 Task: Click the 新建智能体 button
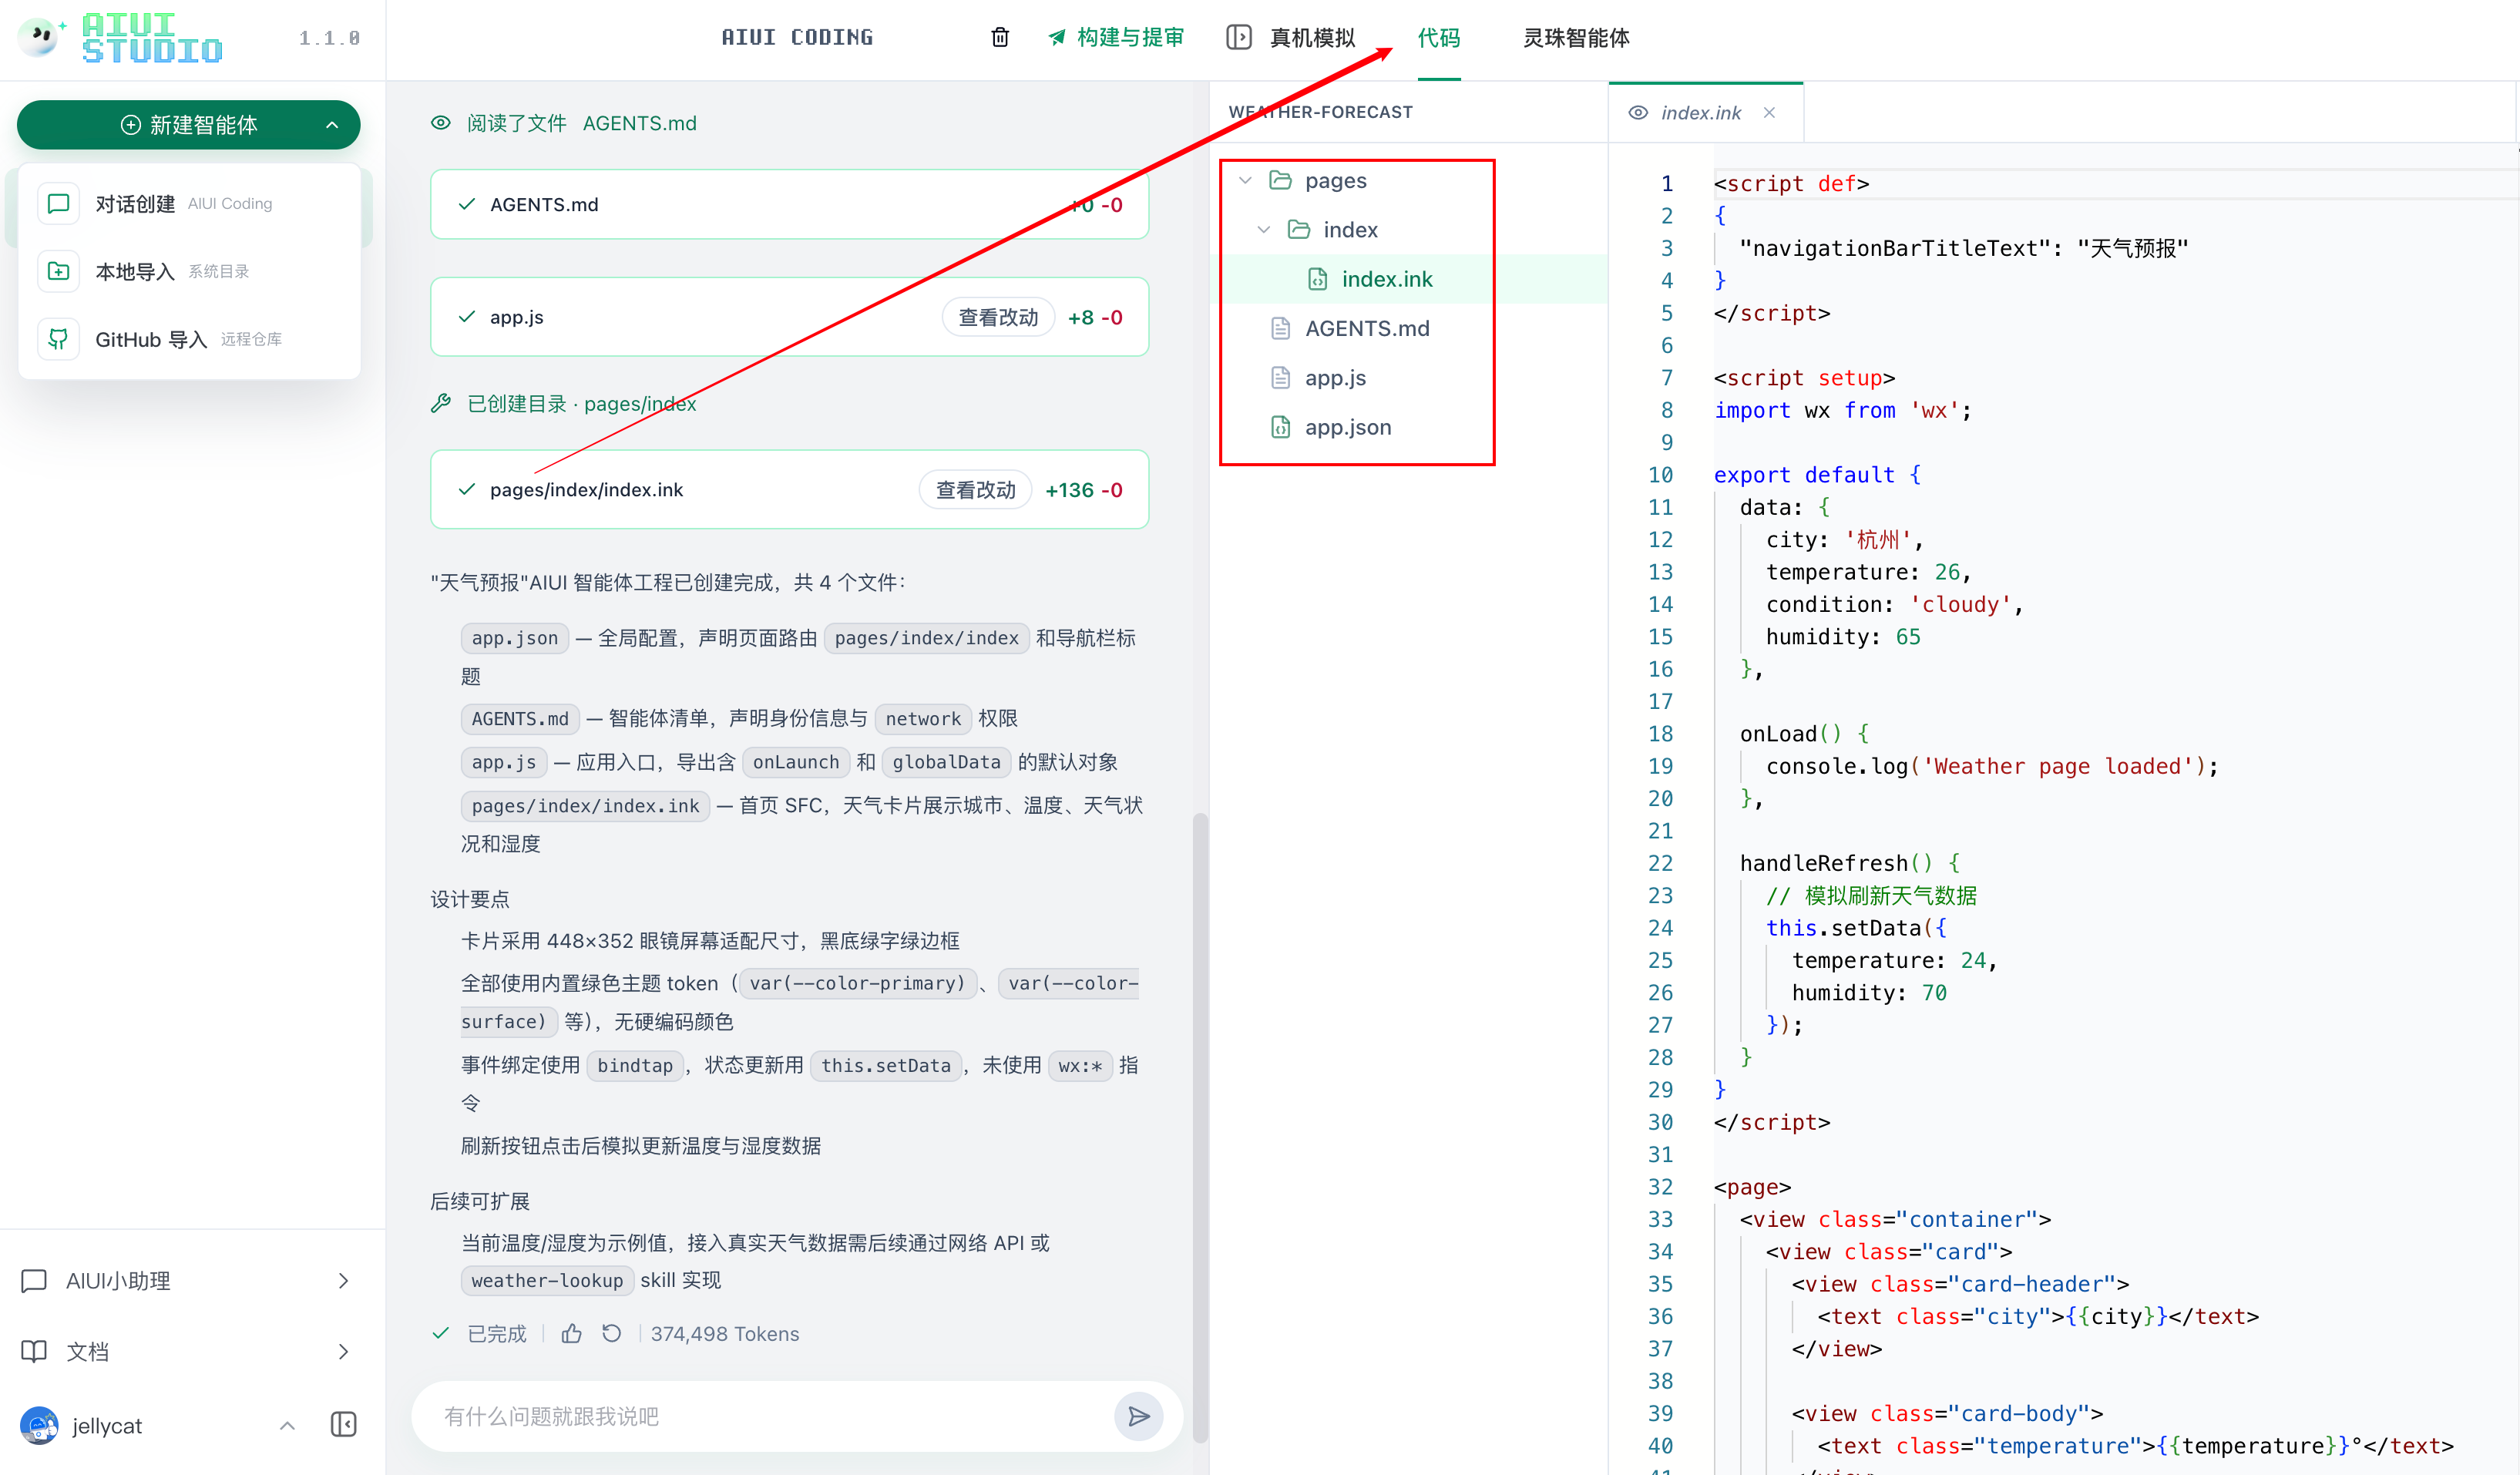click(x=189, y=125)
